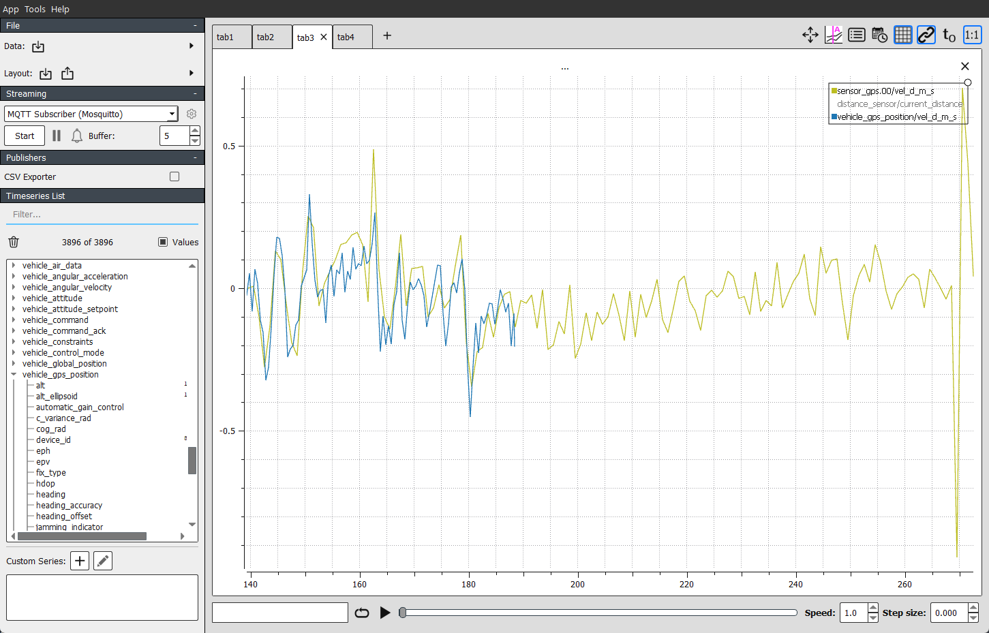989x633 pixels.
Task: Open the App menu
Action: pos(11,9)
